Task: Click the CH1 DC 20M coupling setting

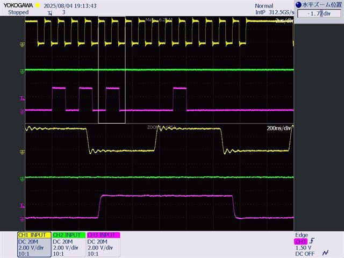Action: (x=28, y=242)
